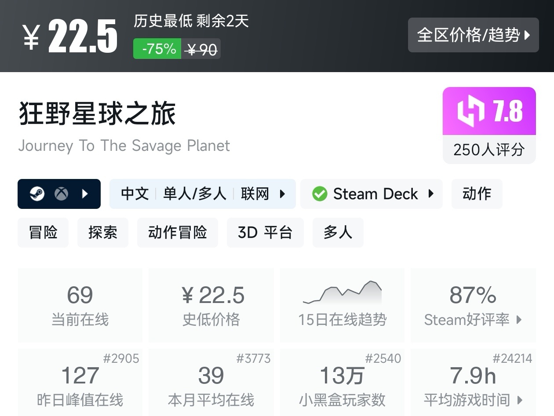
Task: Click the green Steam Deck verified checkmark
Action: point(320,194)
